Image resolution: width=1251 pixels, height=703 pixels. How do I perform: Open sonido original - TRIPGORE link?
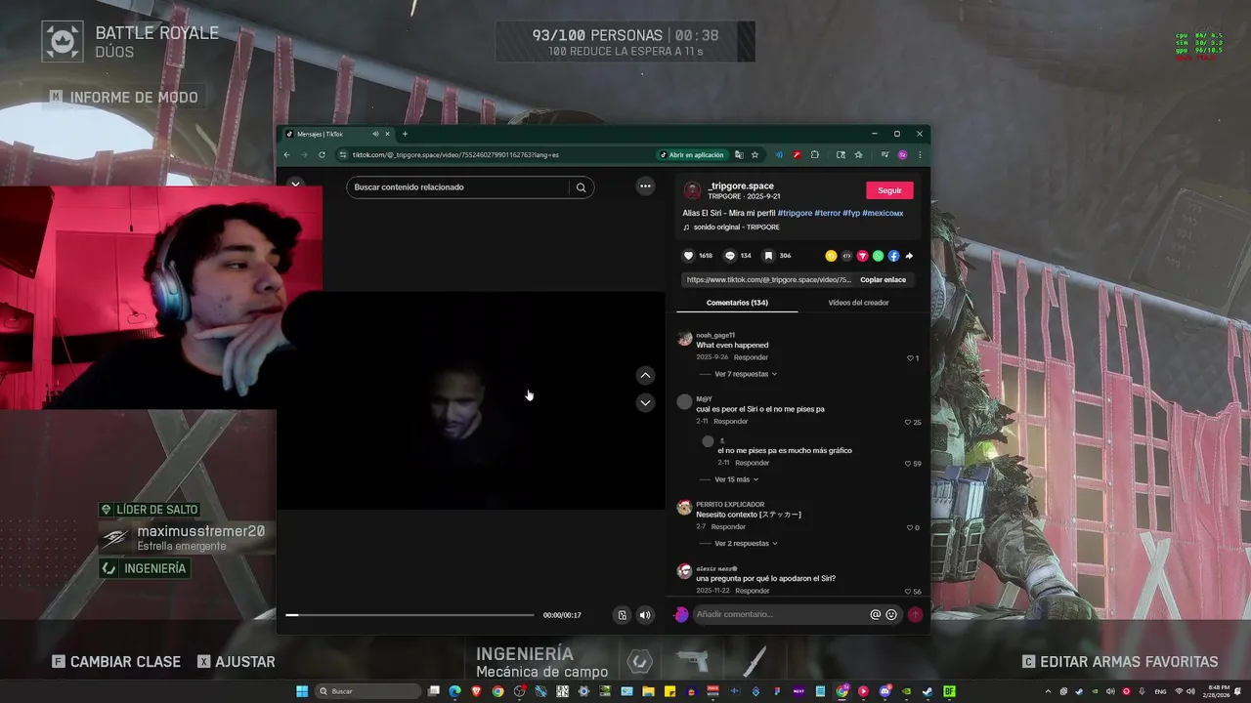click(737, 227)
